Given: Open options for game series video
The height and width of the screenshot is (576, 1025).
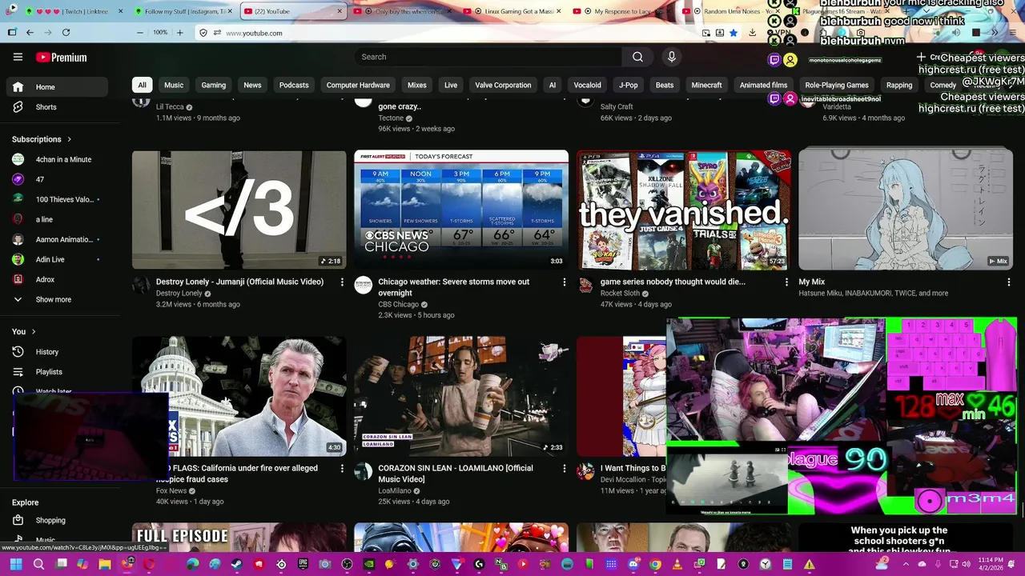Looking at the screenshot, I should tap(786, 282).
